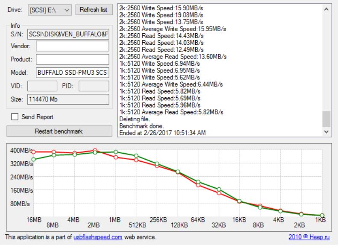This screenshot has height=245, width=338.
Task: Click the empty Vendor text field
Action: (x=72, y=47)
